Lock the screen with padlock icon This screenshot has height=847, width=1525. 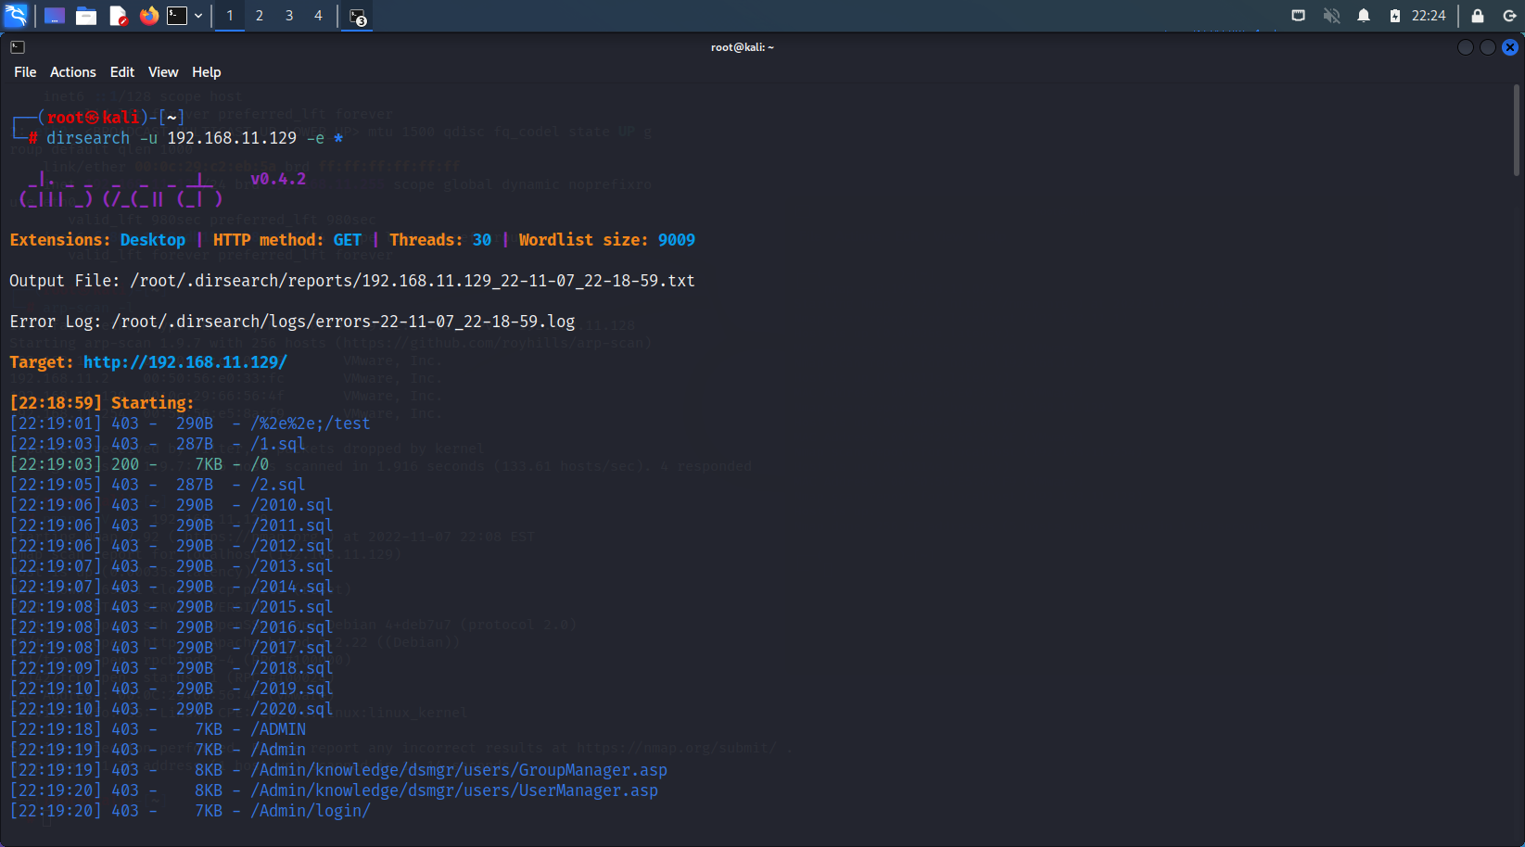pyautogui.click(x=1478, y=16)
